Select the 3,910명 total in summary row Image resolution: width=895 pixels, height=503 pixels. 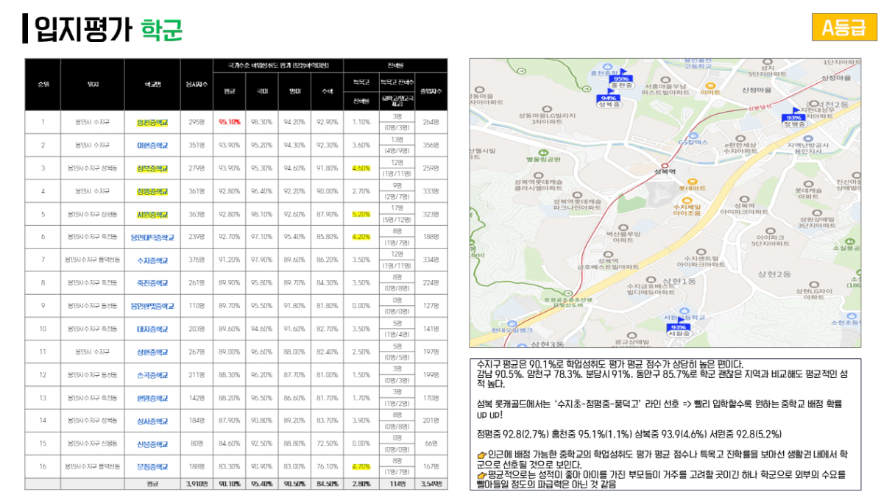(x=197, y=483)
